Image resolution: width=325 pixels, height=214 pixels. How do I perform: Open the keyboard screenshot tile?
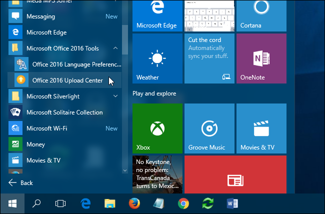point(209,16)
